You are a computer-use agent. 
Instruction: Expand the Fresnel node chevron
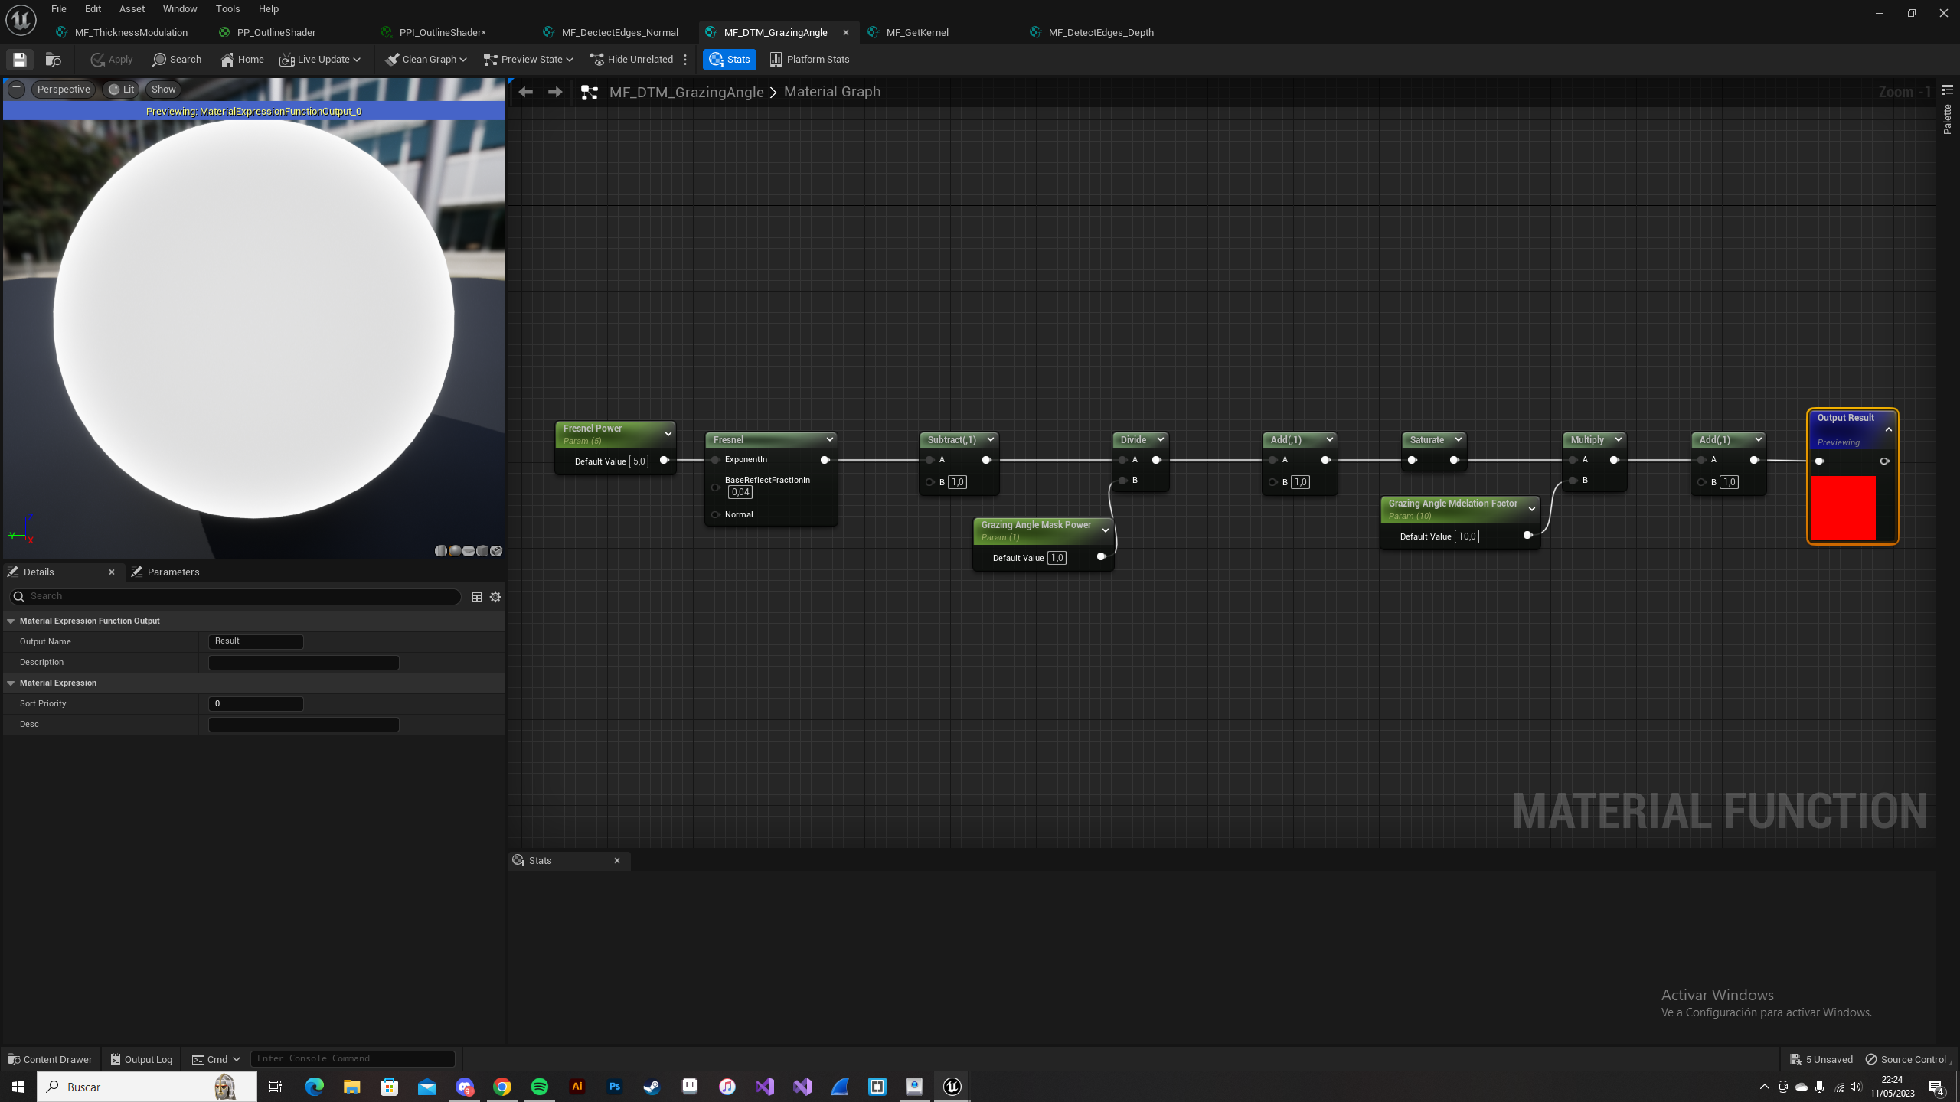(829, 439)
